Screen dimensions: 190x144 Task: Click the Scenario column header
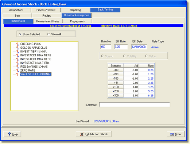point(116,65)
